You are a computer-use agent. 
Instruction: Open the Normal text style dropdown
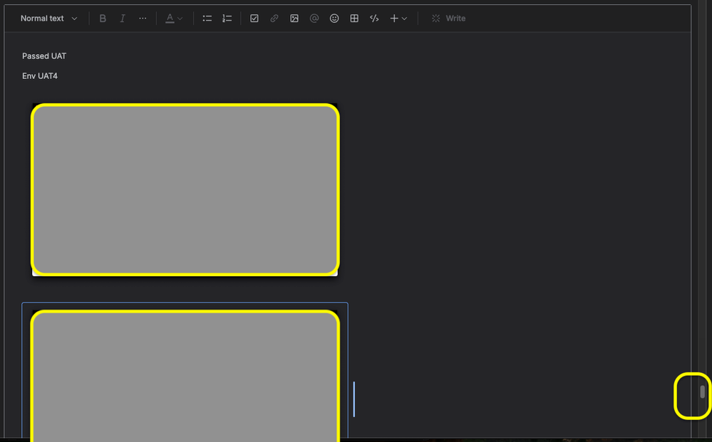tap(48, 19)
